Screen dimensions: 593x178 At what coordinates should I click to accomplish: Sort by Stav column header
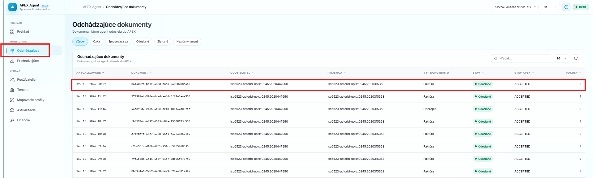pos(478,73)
